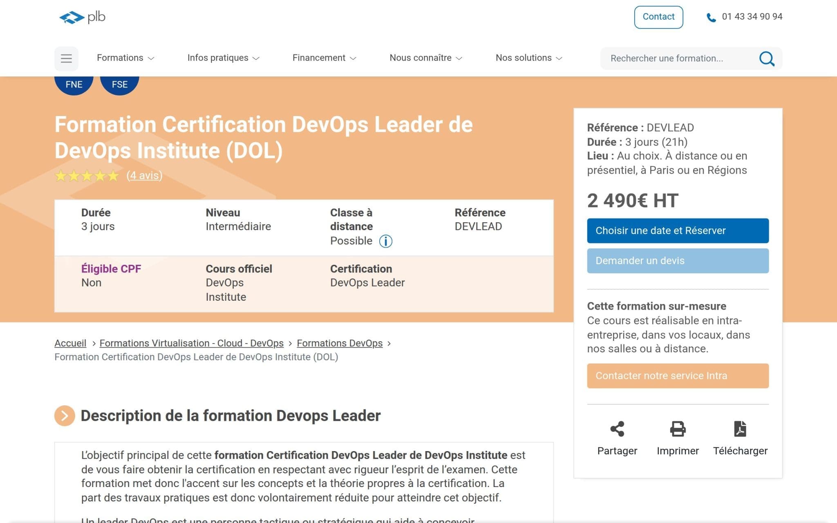Open the hamburger navigation menu
The width and height of the screenshot is (837, 523).
click(66, 58)
